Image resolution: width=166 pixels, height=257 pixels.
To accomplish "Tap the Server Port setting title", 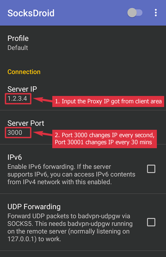I will pos(26,123).
